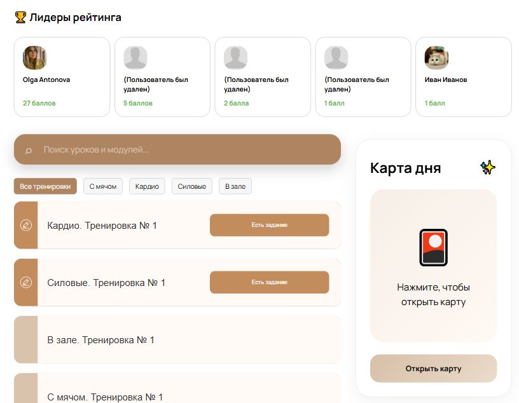Click the trophy icon beside Лидеры рейтинга
This screenshot has height=403, width=519.
[20, 17]
